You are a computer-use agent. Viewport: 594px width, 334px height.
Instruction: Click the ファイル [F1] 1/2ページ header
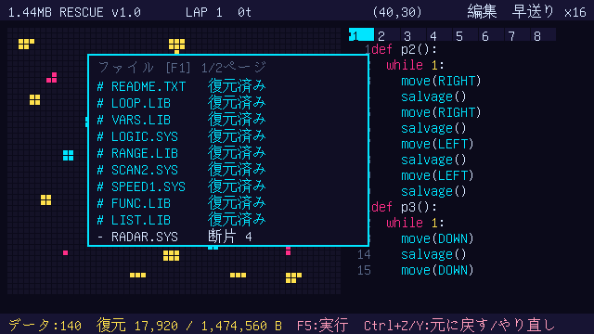click(182, 68)
